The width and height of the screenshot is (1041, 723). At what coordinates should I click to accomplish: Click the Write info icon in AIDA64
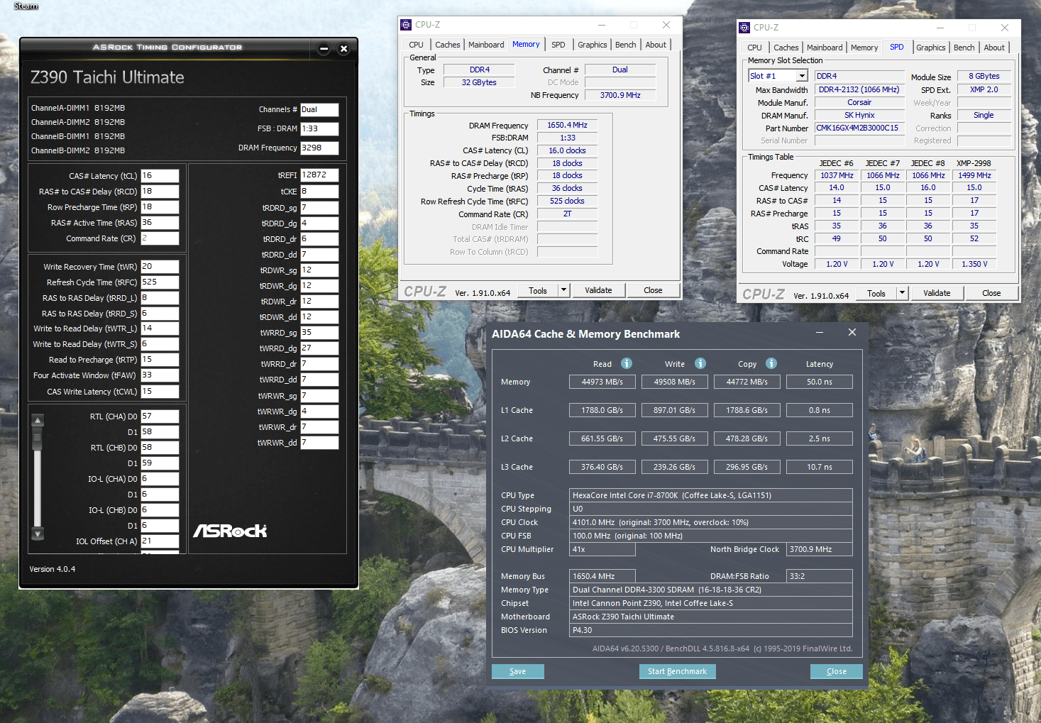[x=700, y=363]
